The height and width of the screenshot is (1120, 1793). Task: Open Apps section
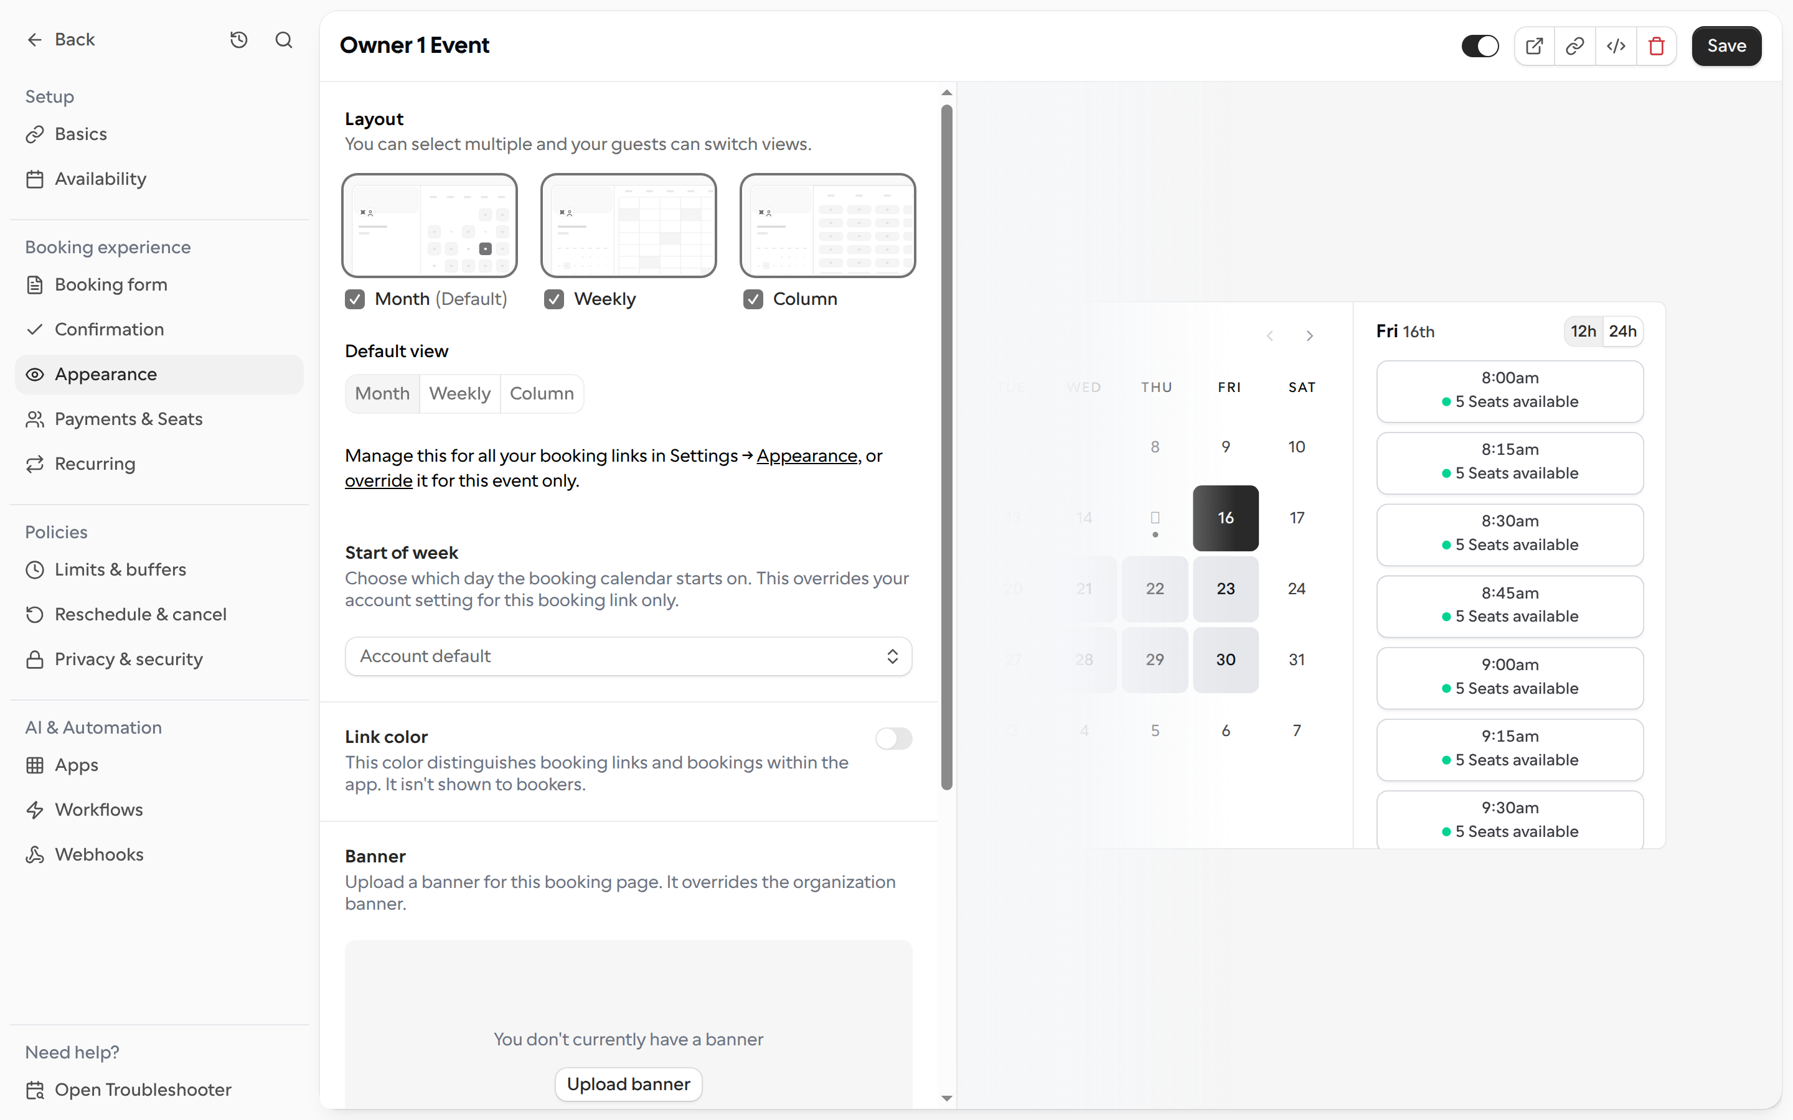click(159, 765)
